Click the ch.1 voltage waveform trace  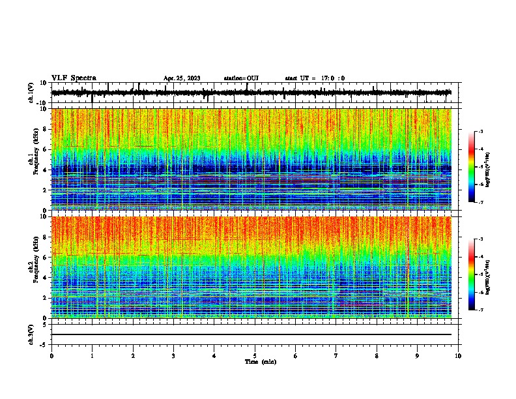click(x=251, y=93)
